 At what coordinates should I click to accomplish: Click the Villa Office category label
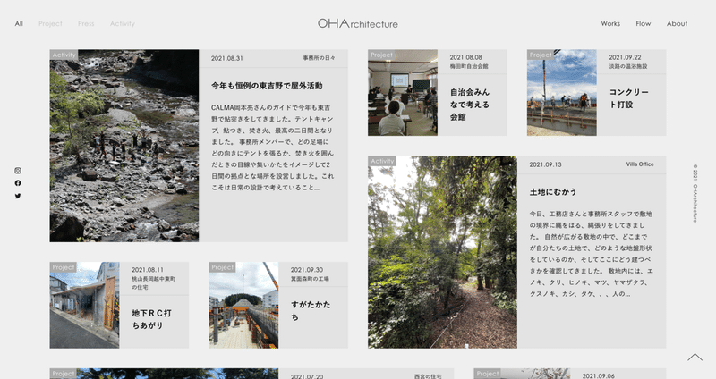640,164
